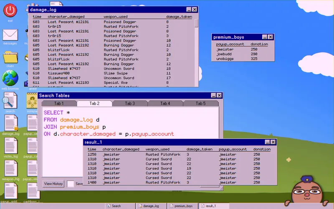This screenshot has width=334, height=209.
Task: Close the result_1 window
Action: (273, 142)
